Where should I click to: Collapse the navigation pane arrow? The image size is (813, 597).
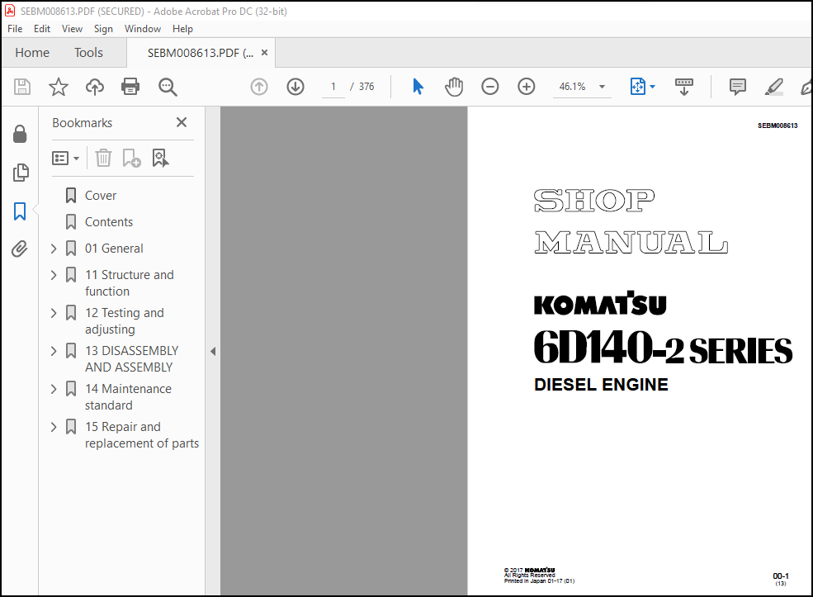coord(213,351)
